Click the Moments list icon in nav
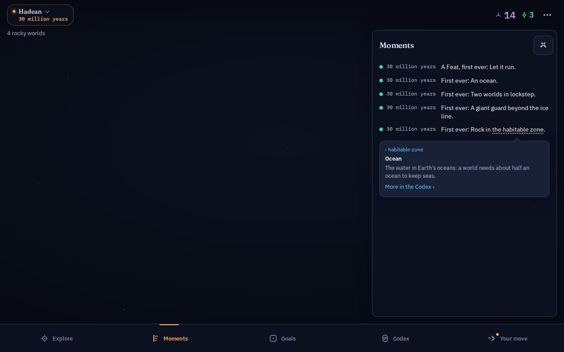Image resolution: width=564 pixels, height=352 pixels. [x=156, y=338]
